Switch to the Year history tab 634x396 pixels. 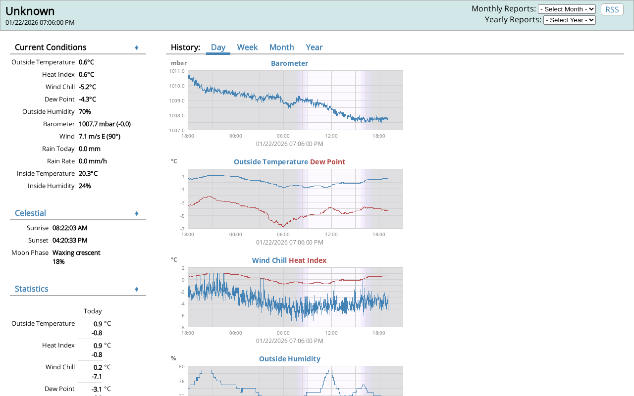pyautogui.click(x=314, y=48)
